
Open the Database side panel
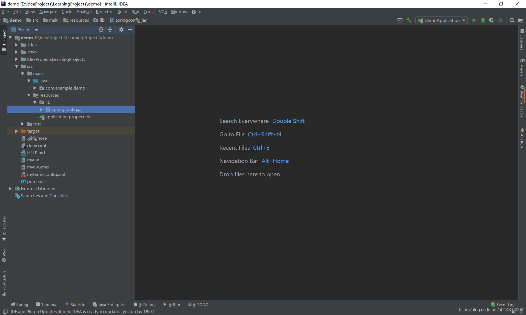tap(522, 39)
